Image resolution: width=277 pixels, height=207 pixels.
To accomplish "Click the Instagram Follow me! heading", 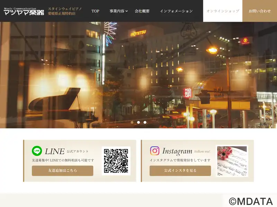I will 186,151.
